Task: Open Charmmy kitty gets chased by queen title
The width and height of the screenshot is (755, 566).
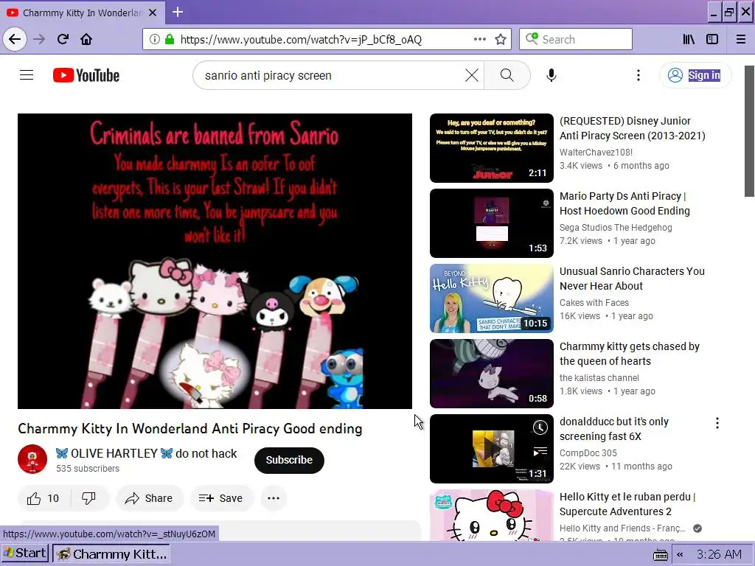Action: [630, 354]
